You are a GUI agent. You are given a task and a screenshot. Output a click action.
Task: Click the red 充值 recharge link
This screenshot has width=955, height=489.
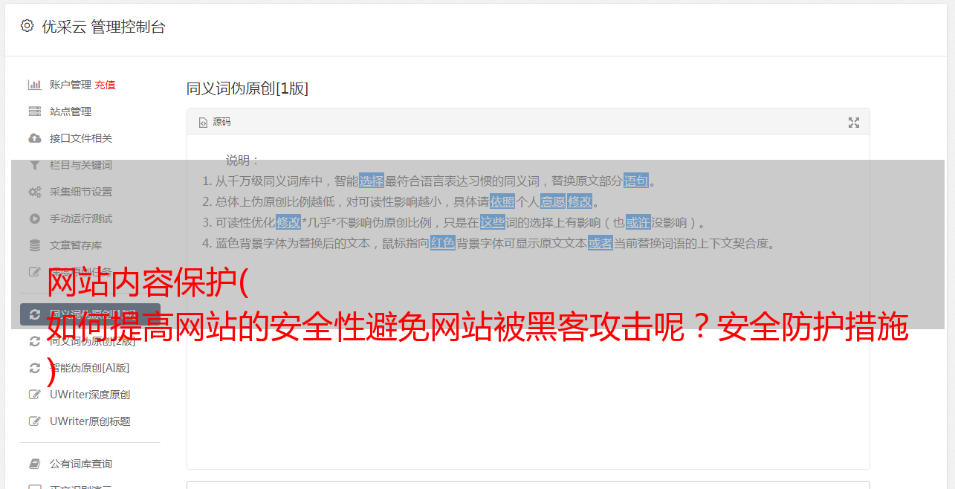point(105,85)
